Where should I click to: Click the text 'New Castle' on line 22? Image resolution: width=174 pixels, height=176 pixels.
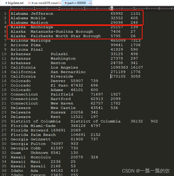pos(63,108)
